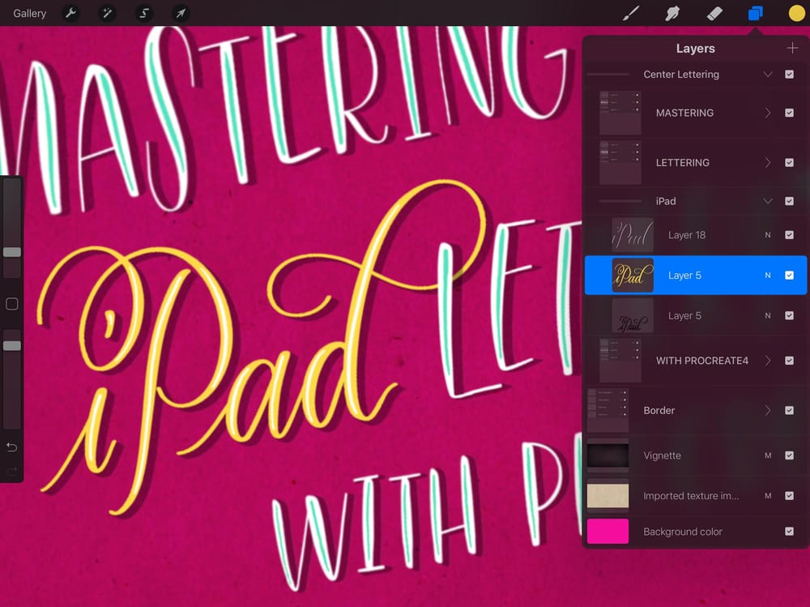Viewport: 810px width, 607px height.
Task: Add a new layer with the plus icon
Action: click(x=792, y=48)
